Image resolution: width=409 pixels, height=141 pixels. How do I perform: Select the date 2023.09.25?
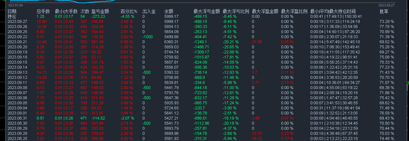click(x=18, y=32)
